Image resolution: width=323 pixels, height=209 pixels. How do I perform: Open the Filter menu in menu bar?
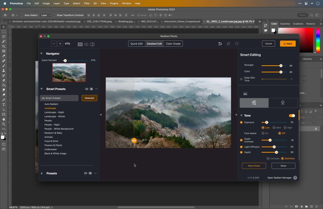(x=87, y=3)
